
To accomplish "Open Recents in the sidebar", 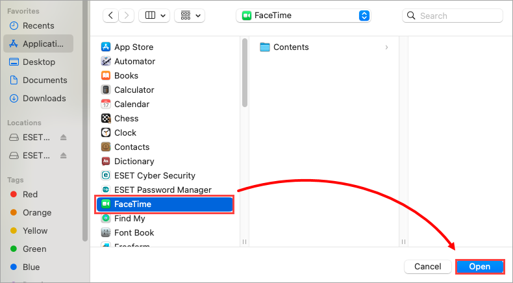I will click(38, 25).
